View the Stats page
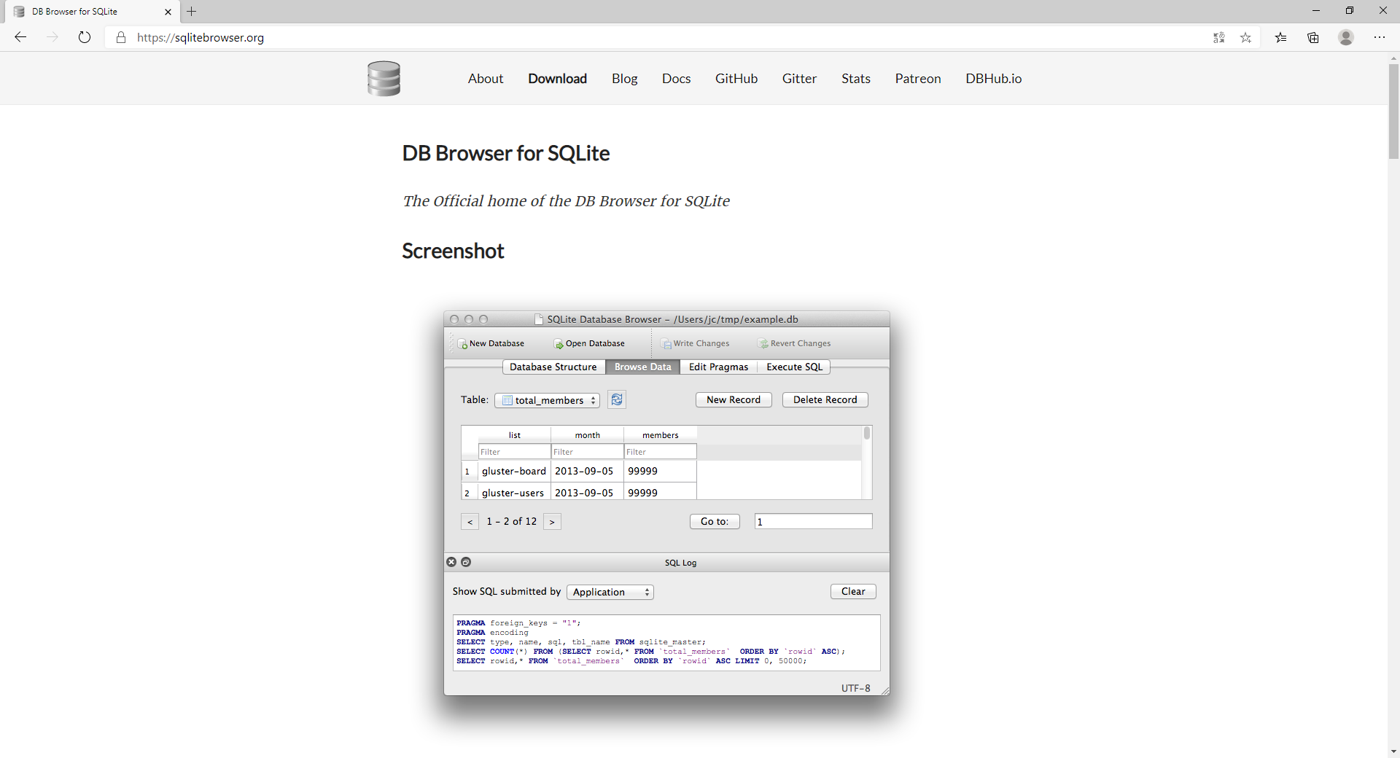1400x758 pixels. tap(856, 79)
